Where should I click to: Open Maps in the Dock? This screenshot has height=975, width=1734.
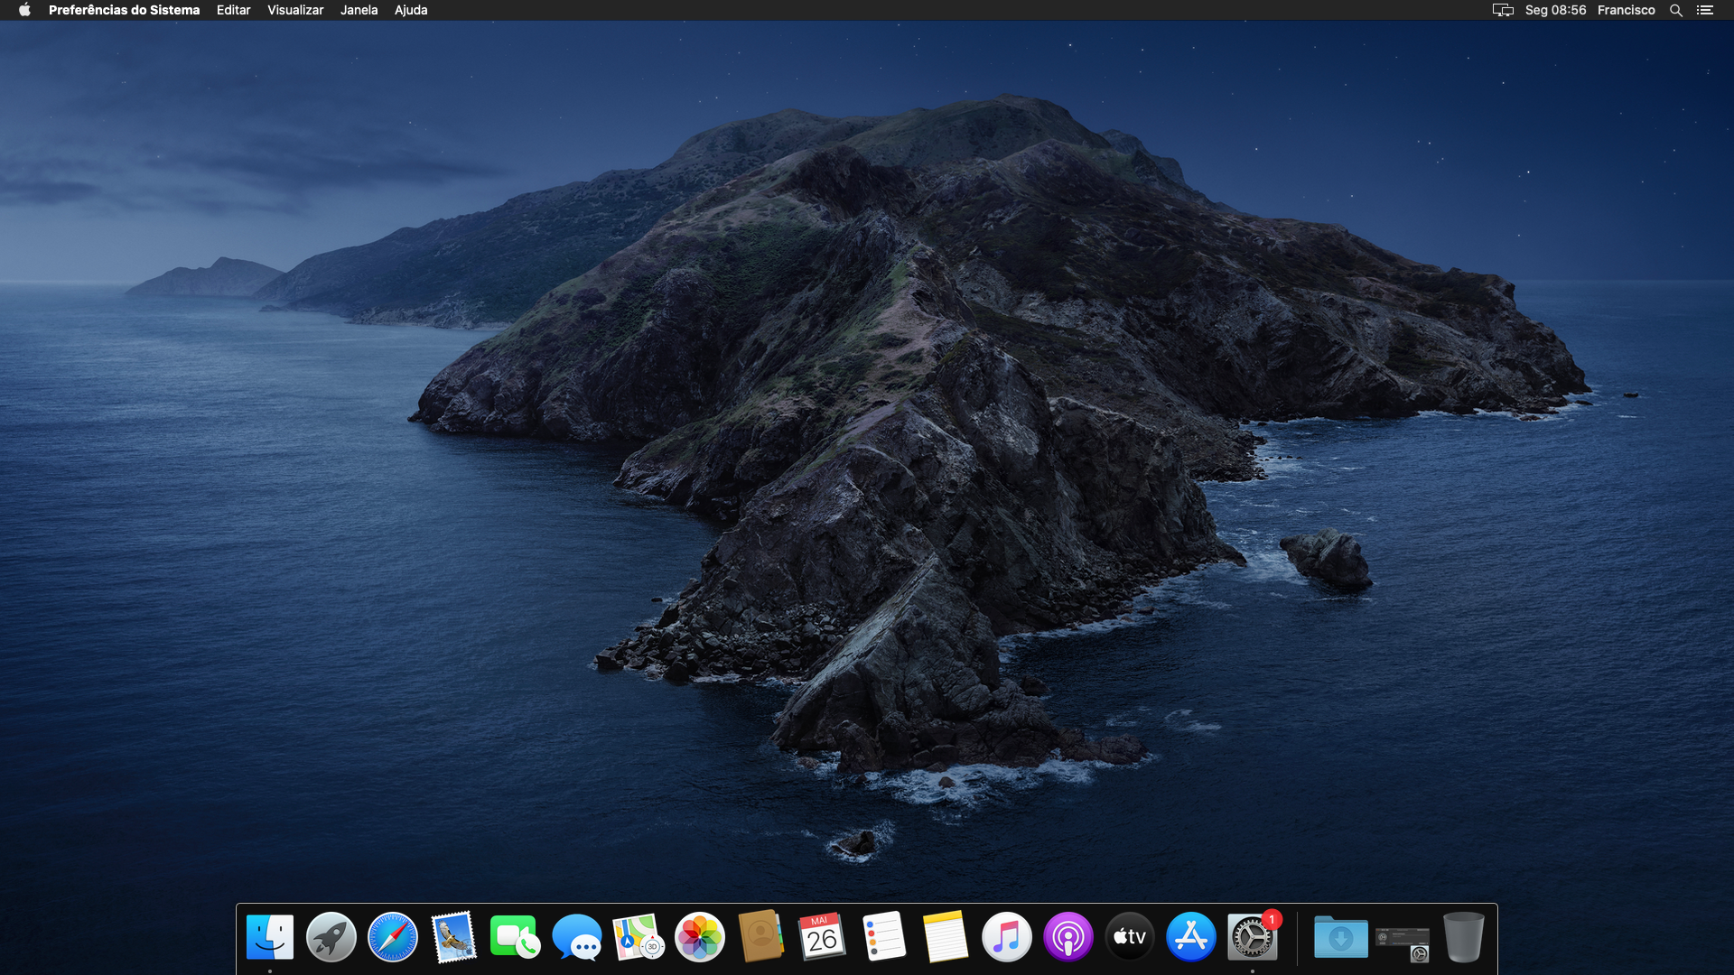638,937
